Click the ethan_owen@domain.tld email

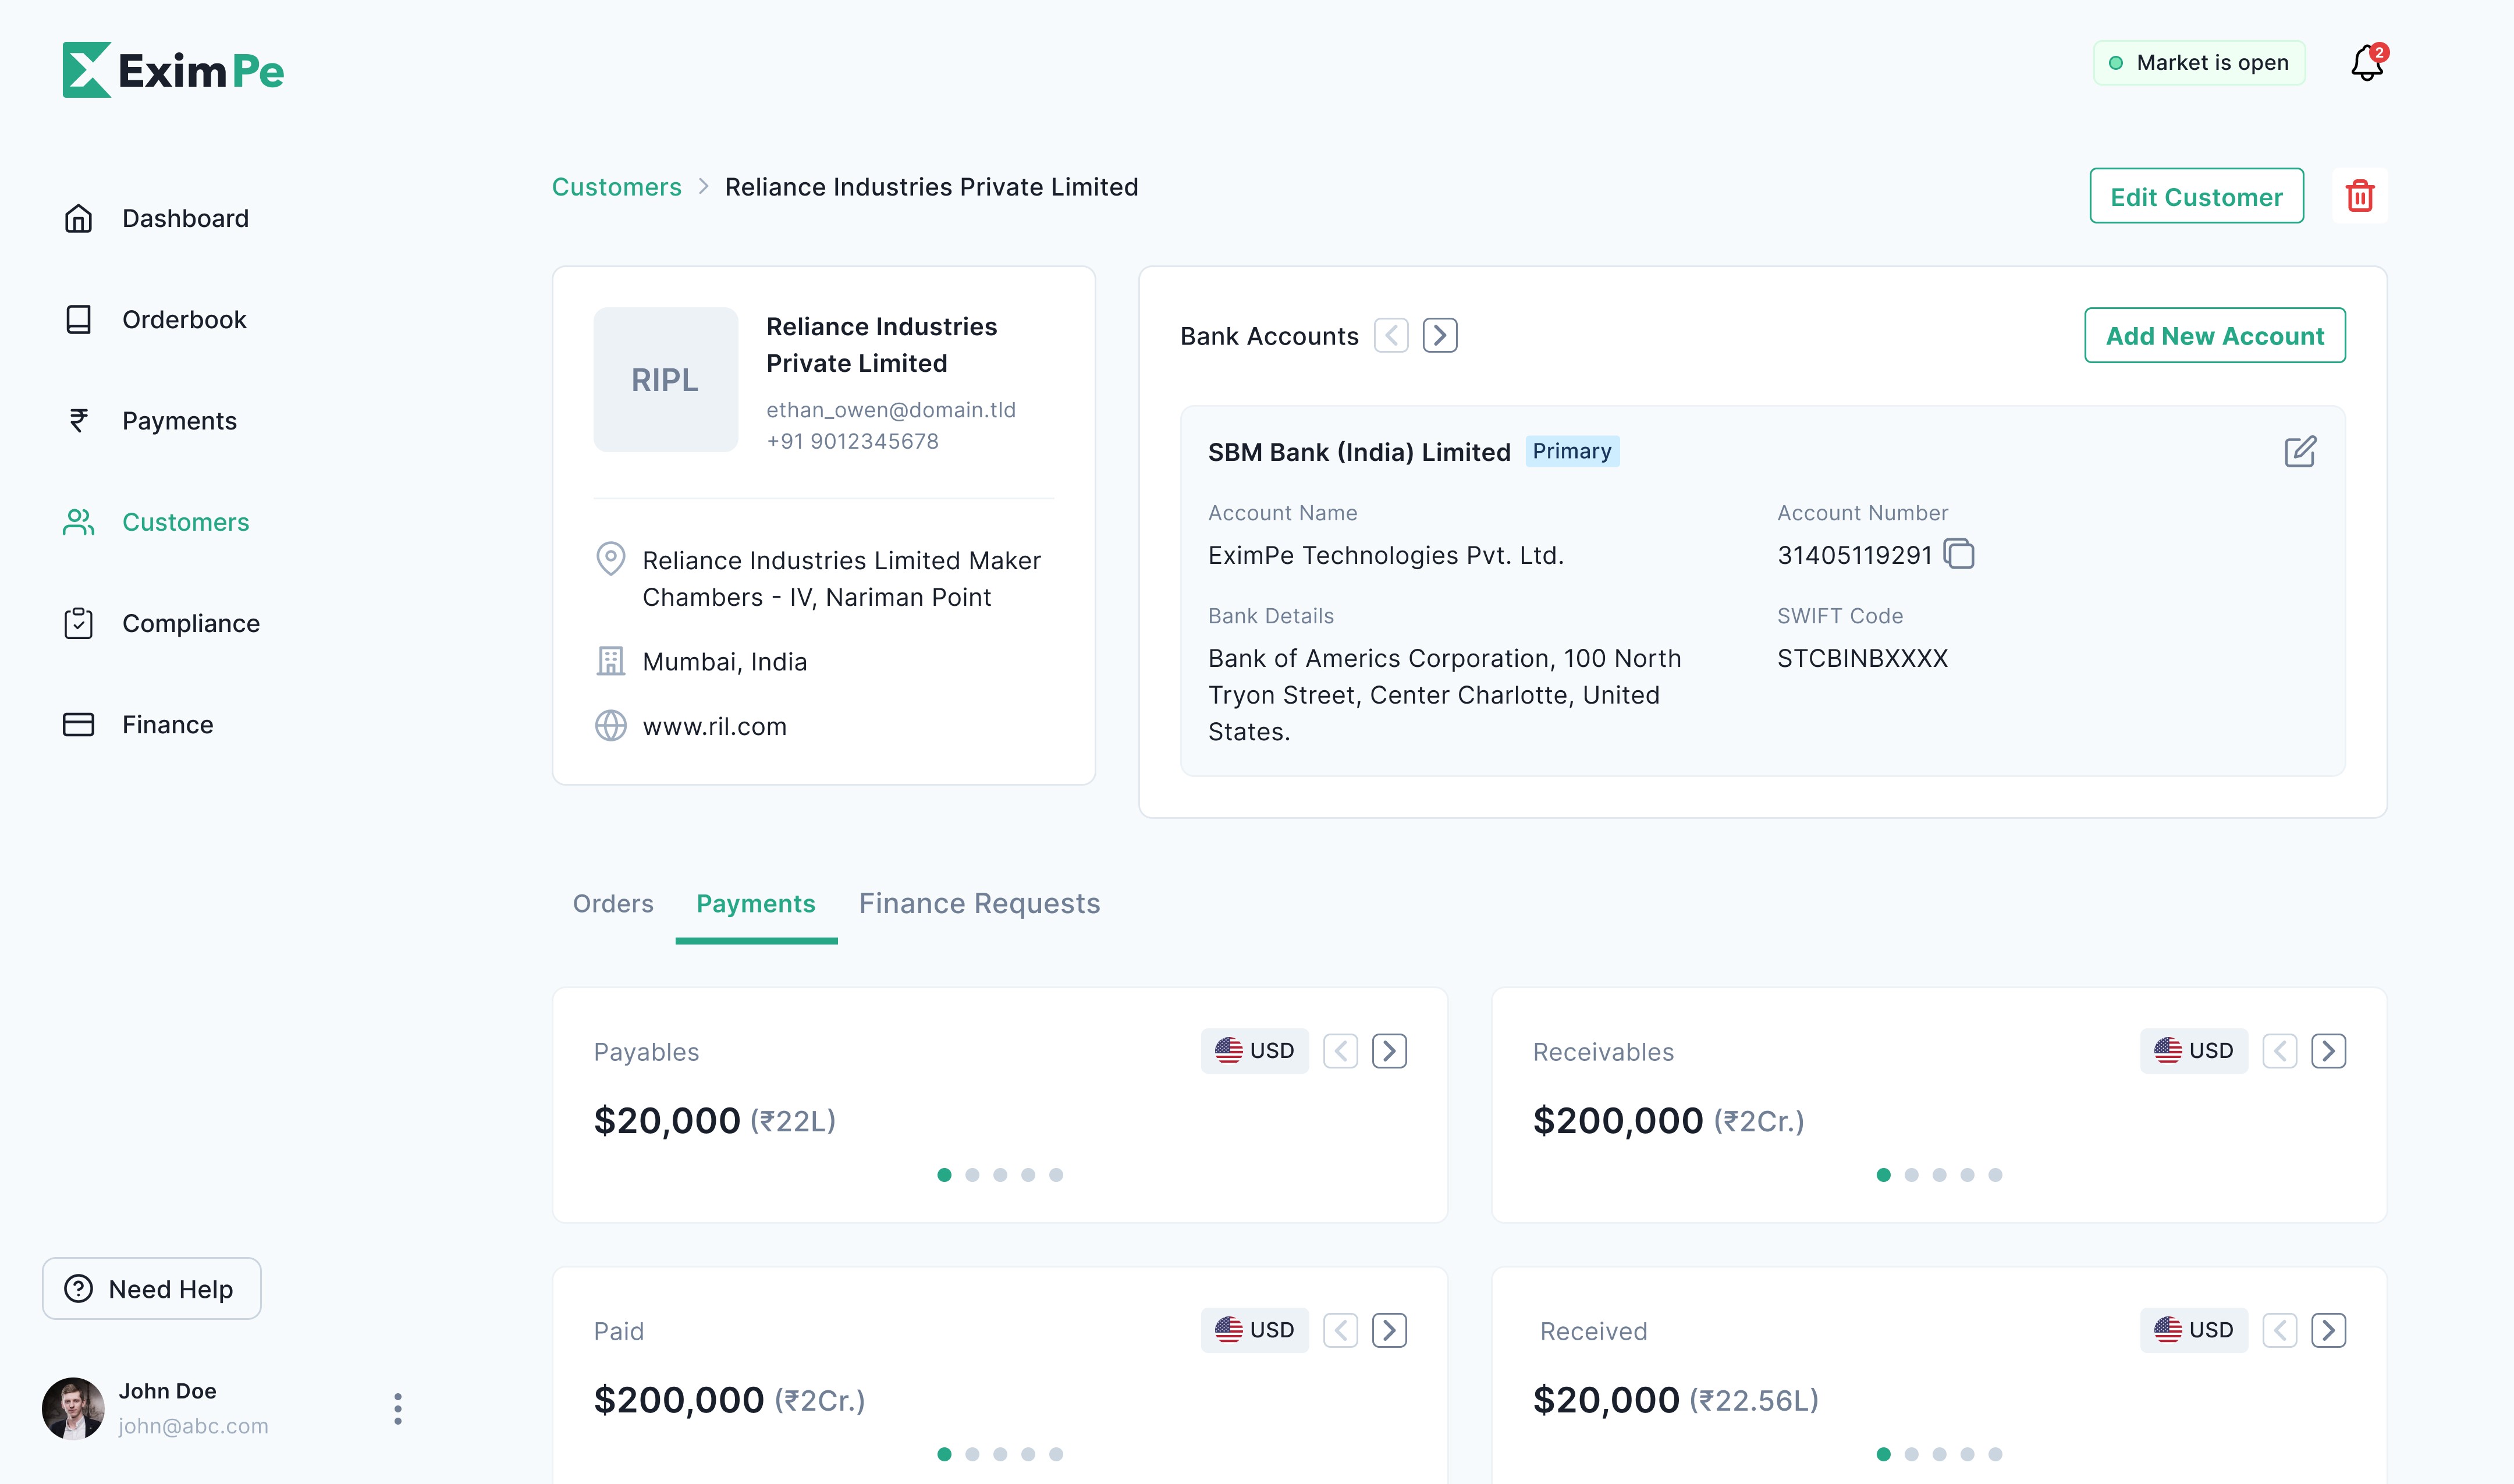coord(890,409)
